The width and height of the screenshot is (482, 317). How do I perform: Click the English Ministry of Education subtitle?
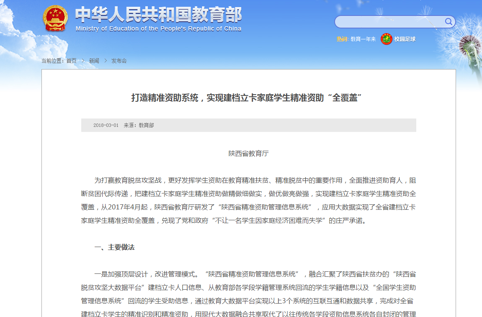(158, 29)
